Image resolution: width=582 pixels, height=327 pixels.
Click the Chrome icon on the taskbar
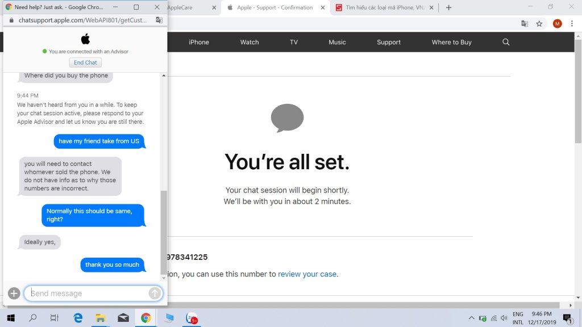(x=146, y=318)
